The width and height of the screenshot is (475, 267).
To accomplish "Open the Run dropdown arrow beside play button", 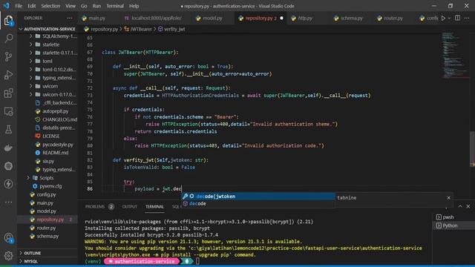I will (x=449, y=18).
